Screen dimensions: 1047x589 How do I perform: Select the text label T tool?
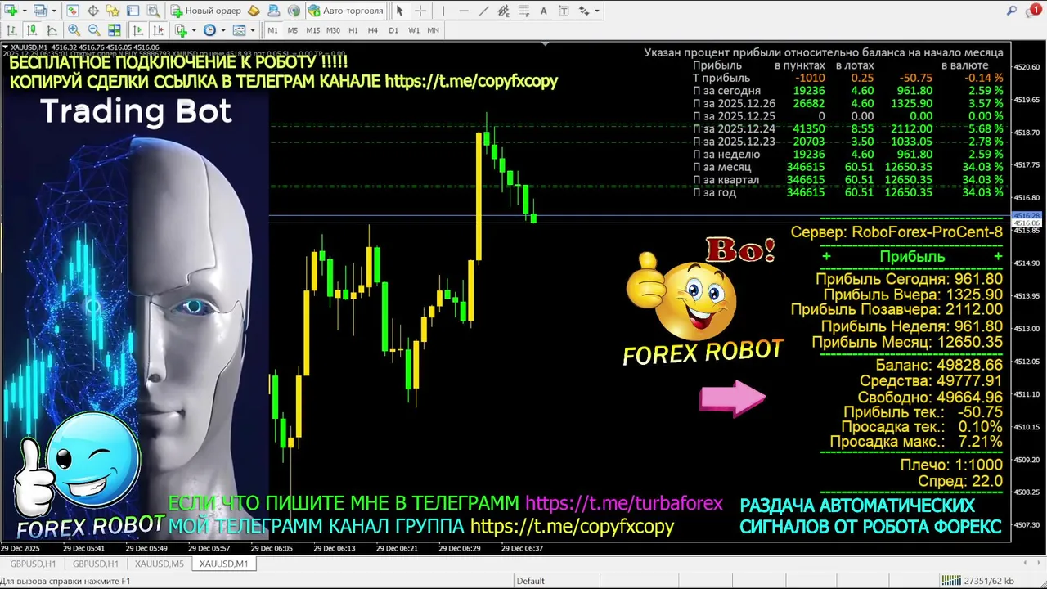tap(564, 11)
